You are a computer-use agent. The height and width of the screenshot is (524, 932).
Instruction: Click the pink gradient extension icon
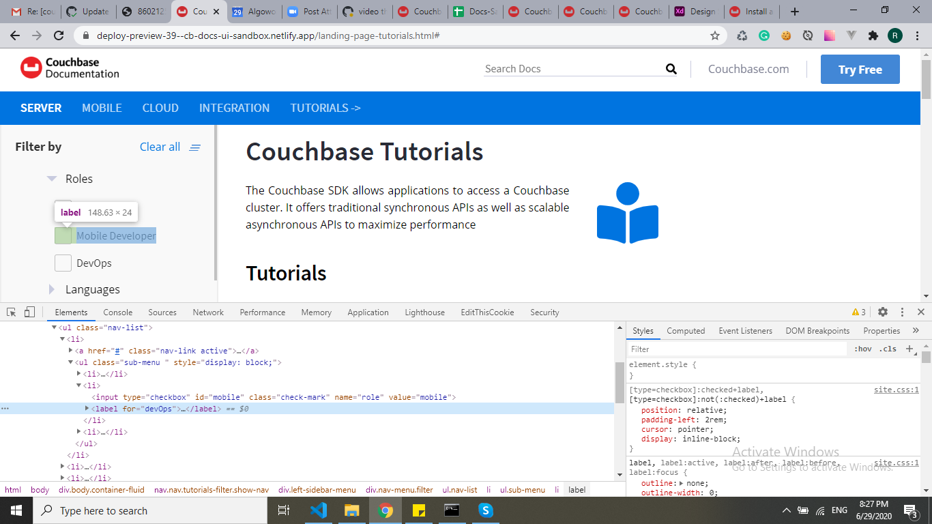(x=830, y=35)
